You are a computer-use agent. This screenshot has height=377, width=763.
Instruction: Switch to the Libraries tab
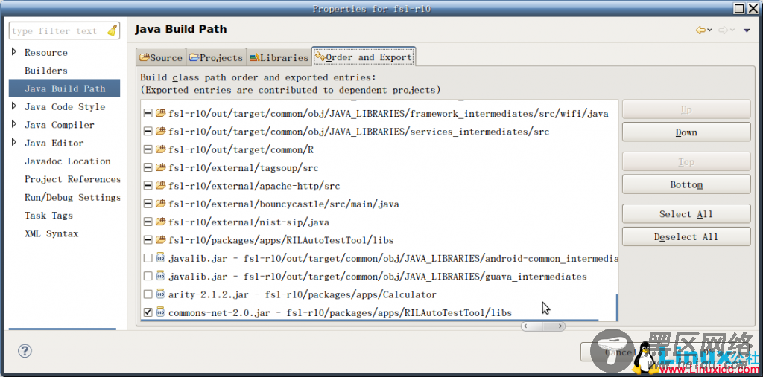[x=279, y=57]
